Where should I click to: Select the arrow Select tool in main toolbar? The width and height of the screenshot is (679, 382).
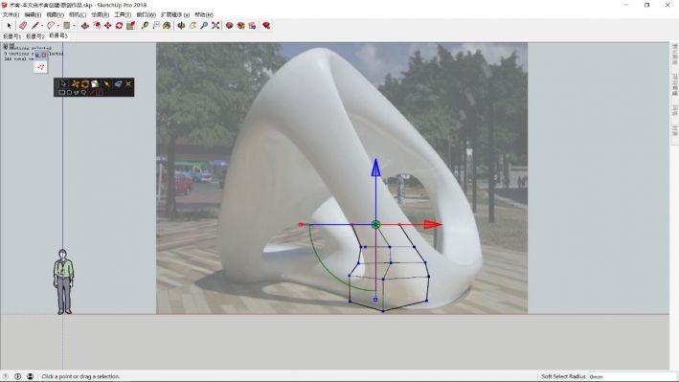click(x=9, y=26)
